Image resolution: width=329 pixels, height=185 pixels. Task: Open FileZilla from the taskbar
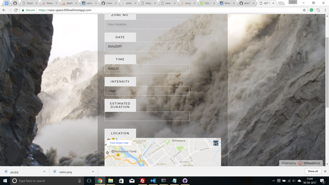142,181
